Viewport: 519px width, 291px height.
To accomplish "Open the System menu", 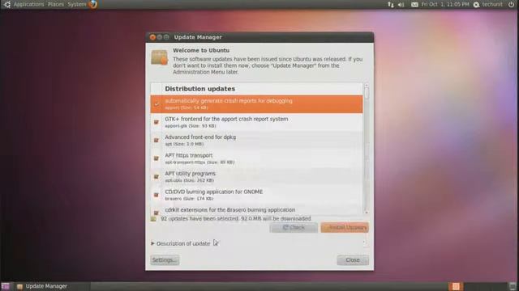I will coord(77,4).
